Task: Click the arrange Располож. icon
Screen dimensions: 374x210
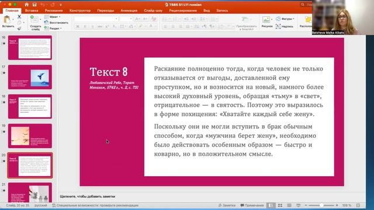Action: [x=306, y=22]
